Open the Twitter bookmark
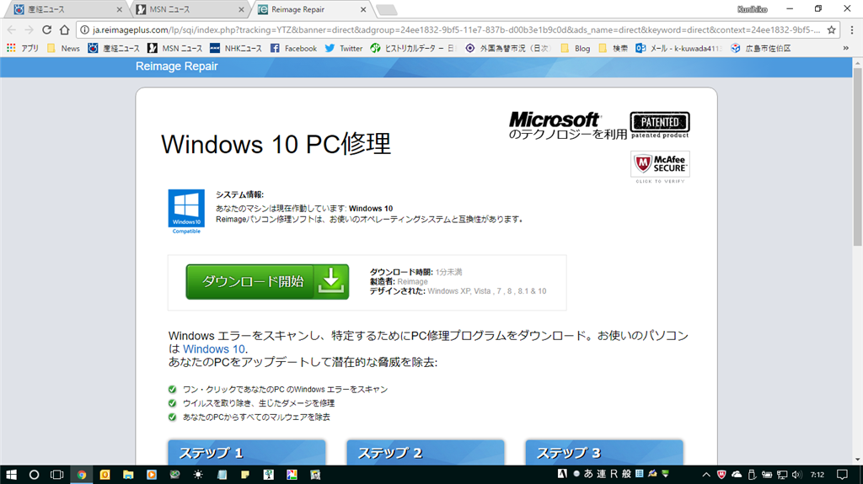The width and height of the screenshot is (863, 484). 344,49
